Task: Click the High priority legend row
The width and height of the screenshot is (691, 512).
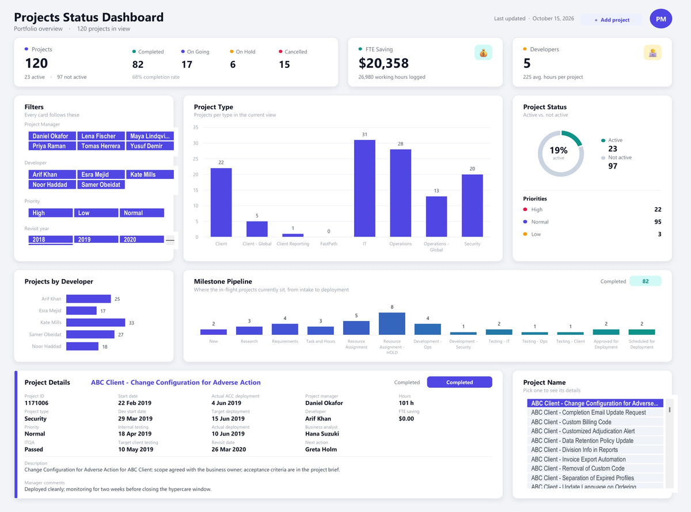Action: point(592,209)
